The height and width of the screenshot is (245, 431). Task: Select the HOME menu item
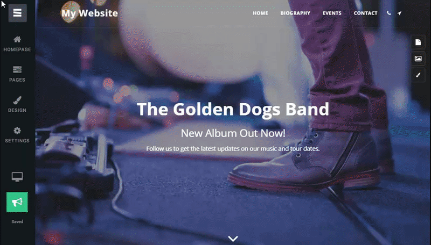click(x=260, y=13)
